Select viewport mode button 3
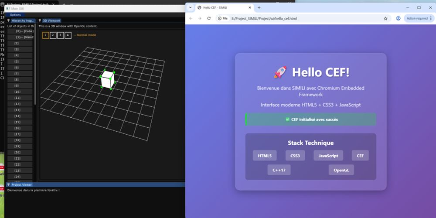This screenshot has width=436, height=218. pos(61,35)
